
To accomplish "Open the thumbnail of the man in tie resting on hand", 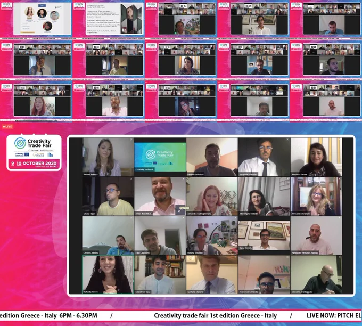I will pyautogui.click(x=42, y=60).
